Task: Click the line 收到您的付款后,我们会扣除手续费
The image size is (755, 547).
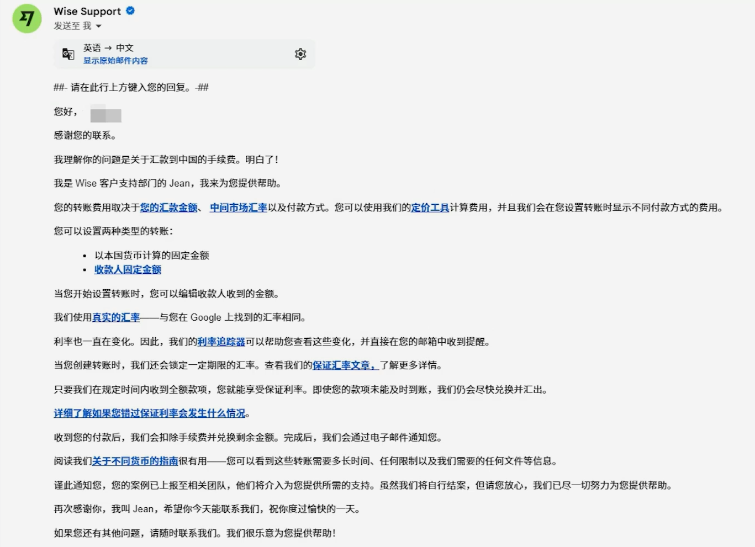Action: (x=248, y=438)
